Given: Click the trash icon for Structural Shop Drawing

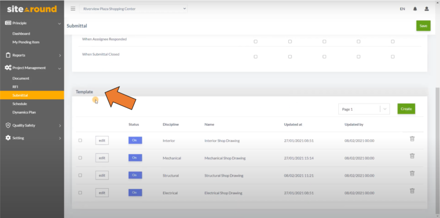Looking at the screenshot, I should 412,173.
